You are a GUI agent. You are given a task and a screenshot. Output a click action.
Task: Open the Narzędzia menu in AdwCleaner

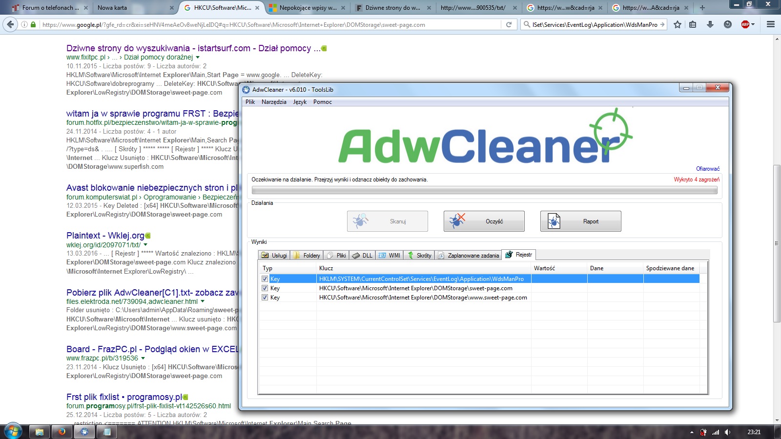pyautogui.click(x=274, y=102)
